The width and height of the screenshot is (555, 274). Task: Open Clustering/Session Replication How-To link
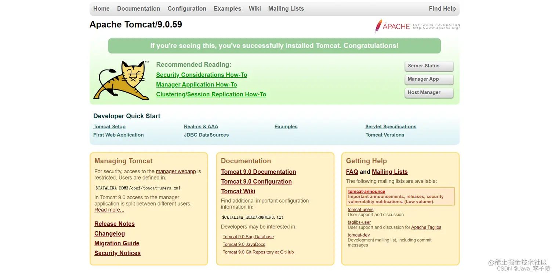[211, 94]
